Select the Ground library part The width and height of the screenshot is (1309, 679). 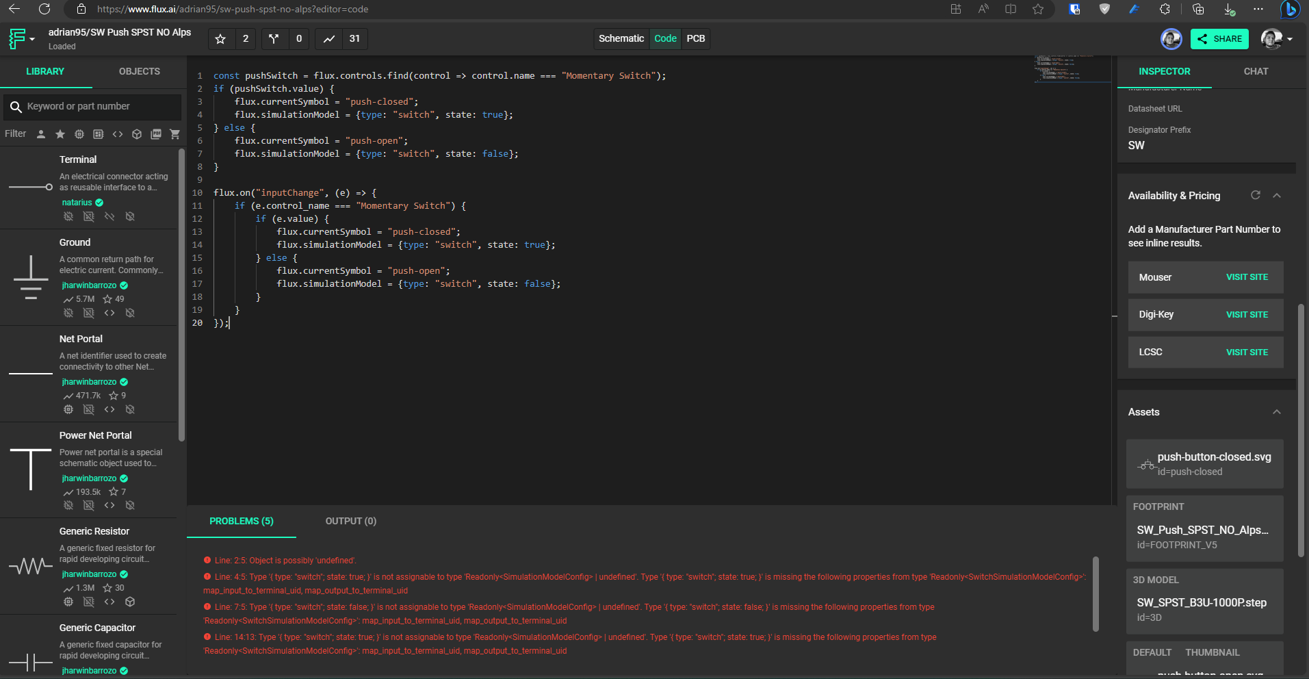pos(89,277)
